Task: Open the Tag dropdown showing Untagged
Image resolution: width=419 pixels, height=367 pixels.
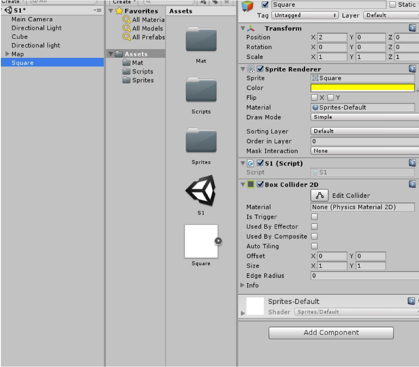Action: pos(305,15)
